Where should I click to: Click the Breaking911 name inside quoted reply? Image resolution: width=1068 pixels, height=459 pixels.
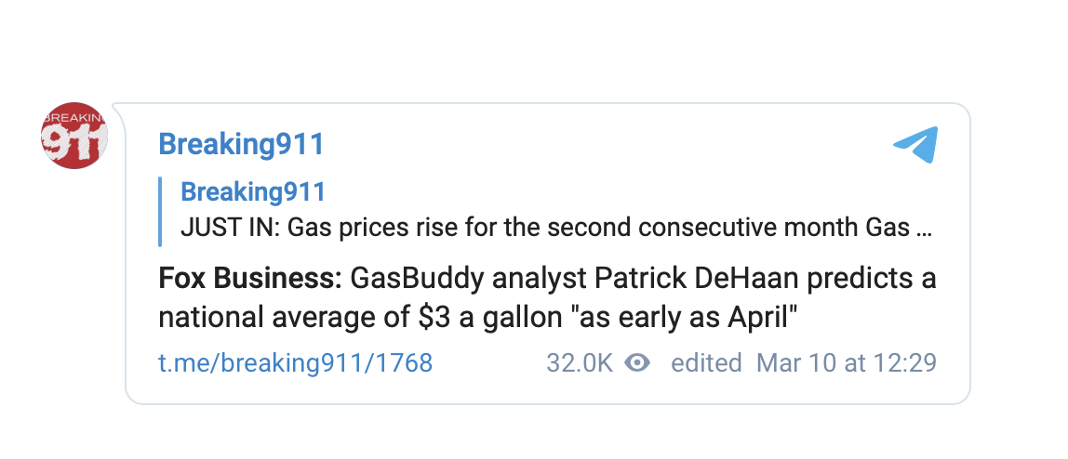click(253, 192)
